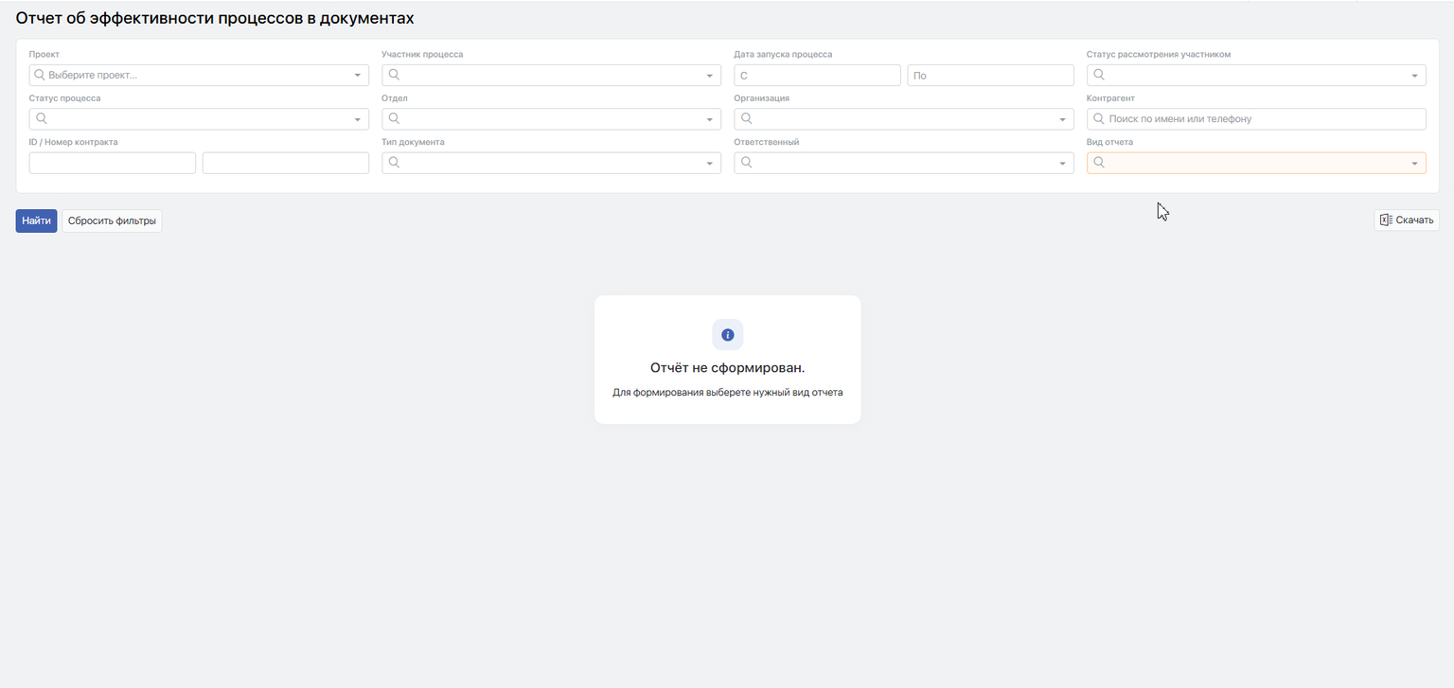This screenshot has height=688, width=1454.
Task: Click magnifier icon in Организация field
Action: pyautogui.click(x=746, y=119)
